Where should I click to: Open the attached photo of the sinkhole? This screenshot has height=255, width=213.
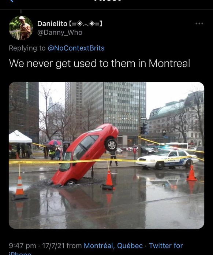[106, 155]
